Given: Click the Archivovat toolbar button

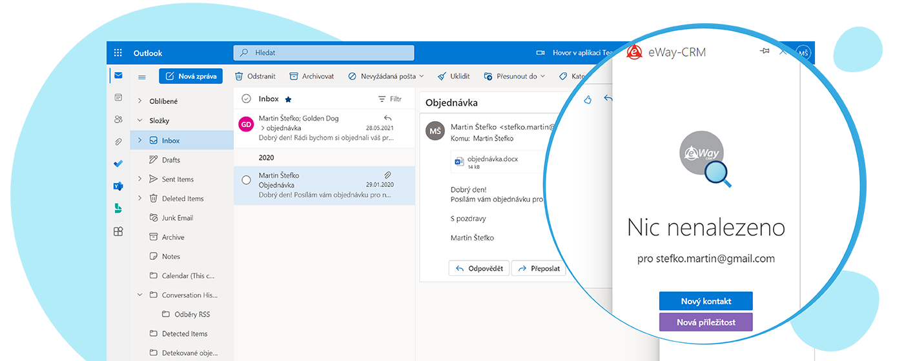Looking at the screenshot, I should (311, 76).
